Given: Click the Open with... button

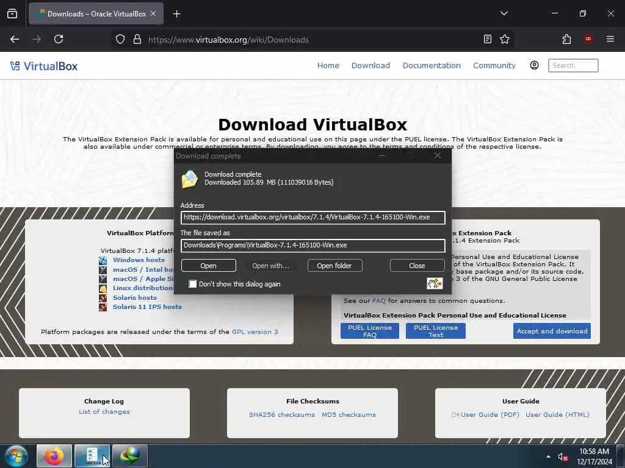Looking at the screenshot, I should pos(270,266).
